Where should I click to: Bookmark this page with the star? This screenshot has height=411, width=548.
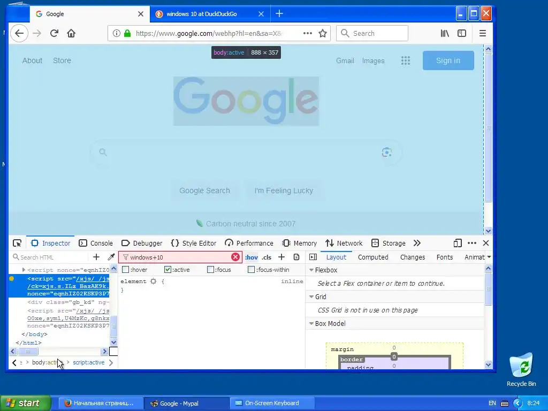click(x=323, y=33)
